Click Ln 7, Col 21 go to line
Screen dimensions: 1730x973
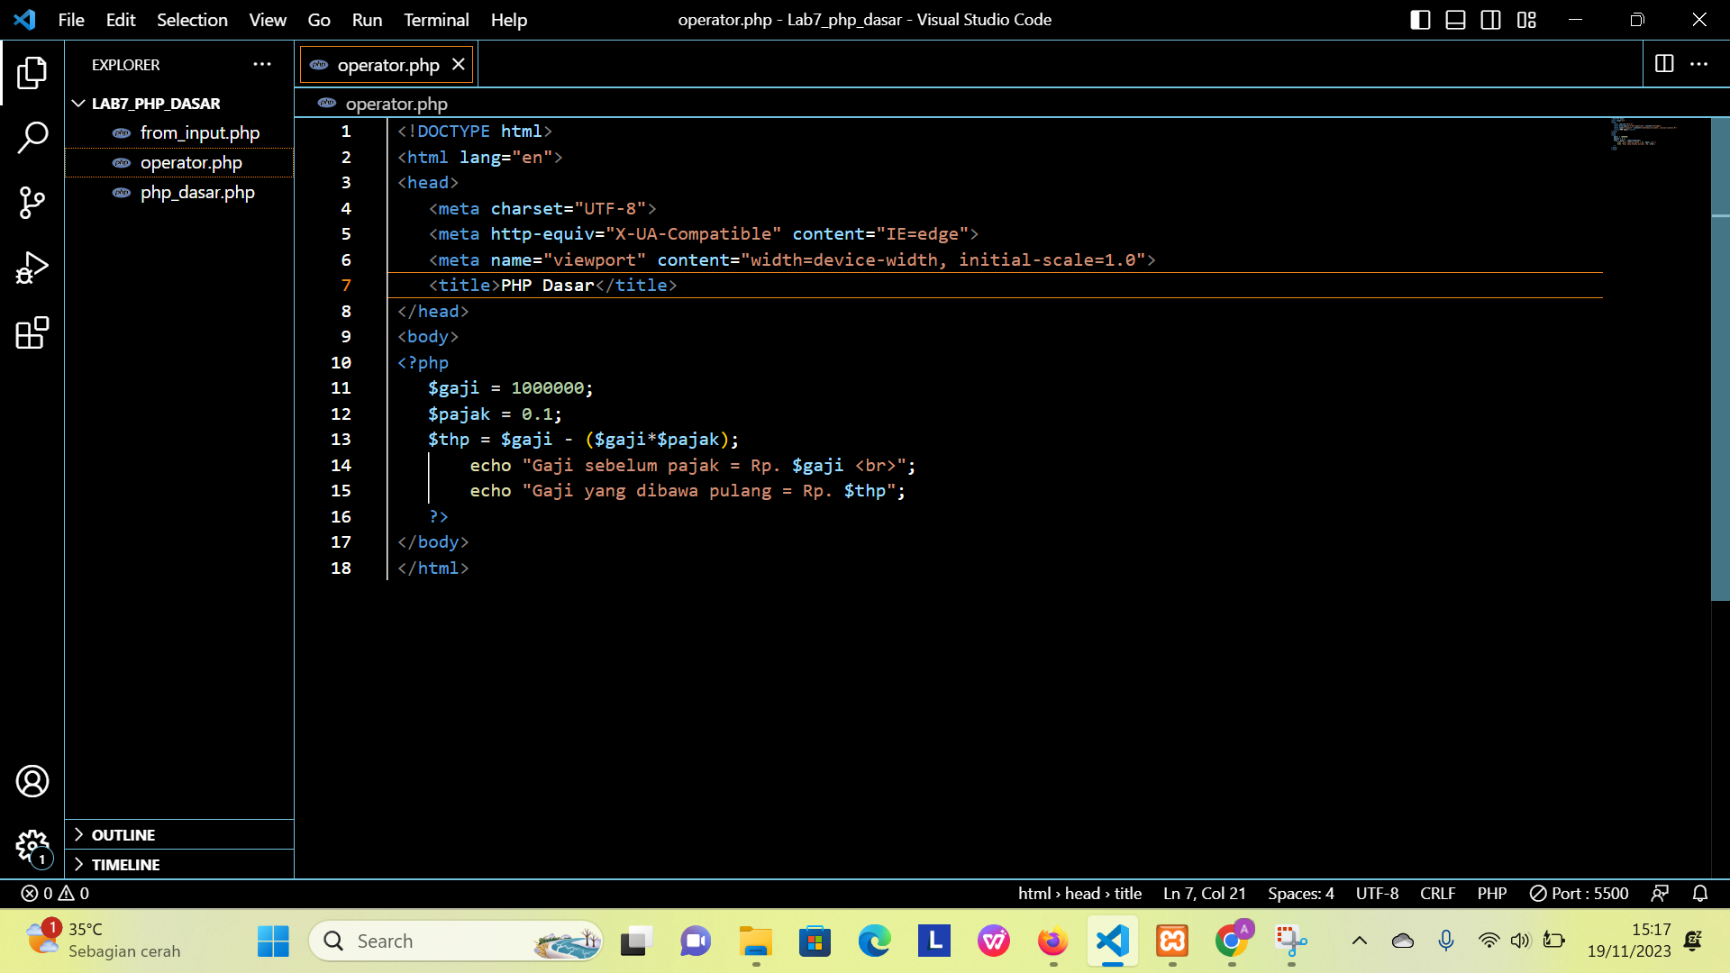(1204, 893)
